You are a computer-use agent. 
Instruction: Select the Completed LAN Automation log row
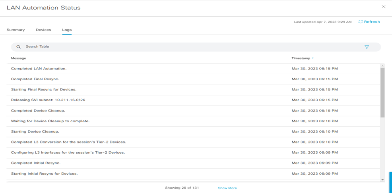click(39, 69)
